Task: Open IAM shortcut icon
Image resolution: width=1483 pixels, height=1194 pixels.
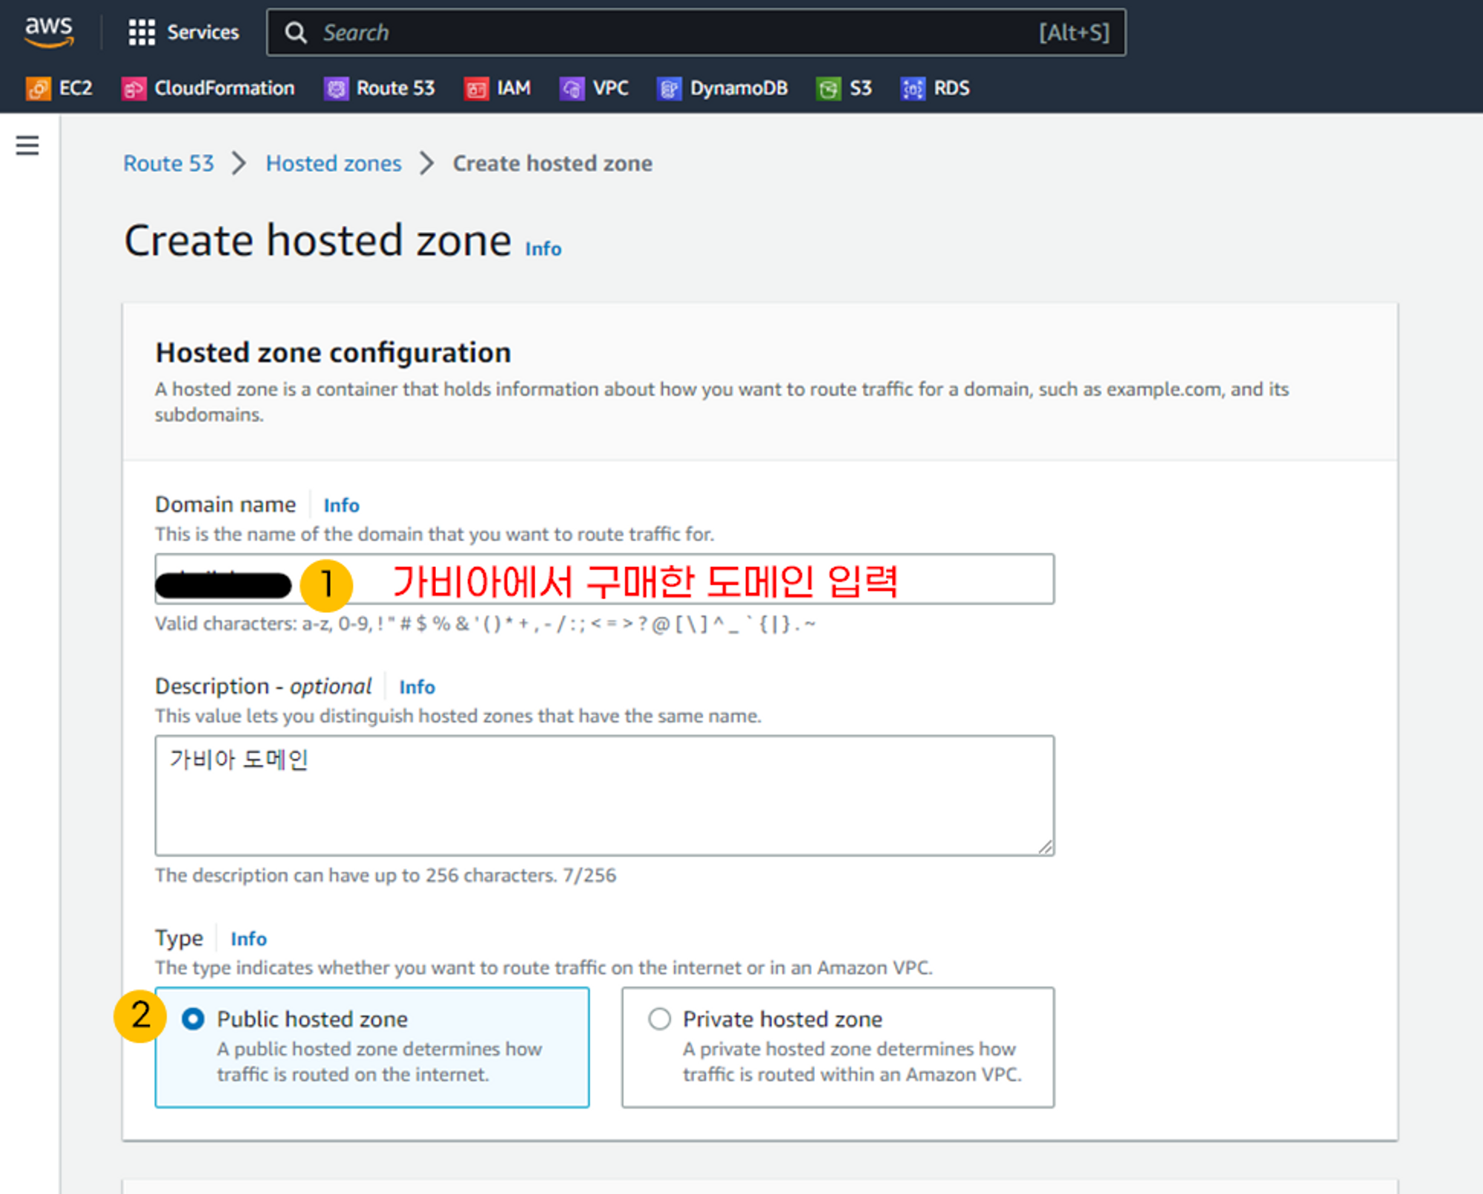Action: coord(476,89)
